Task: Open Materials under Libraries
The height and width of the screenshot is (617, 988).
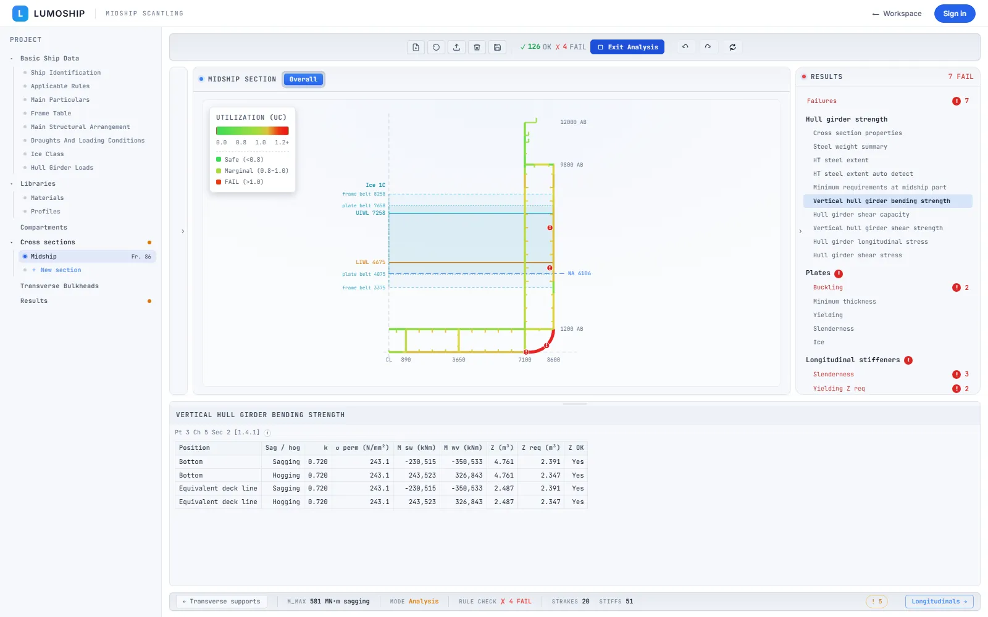Action: [x=48, y=198]
